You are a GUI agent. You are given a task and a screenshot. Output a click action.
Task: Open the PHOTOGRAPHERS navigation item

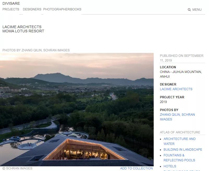(57, 9)
